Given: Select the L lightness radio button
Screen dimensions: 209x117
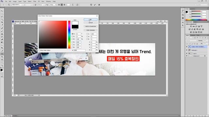Looking at the screenshot, I should click(87, 34).
